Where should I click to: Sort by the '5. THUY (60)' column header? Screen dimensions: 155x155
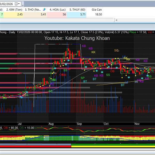pyautogui.click(x=77, y=10)
